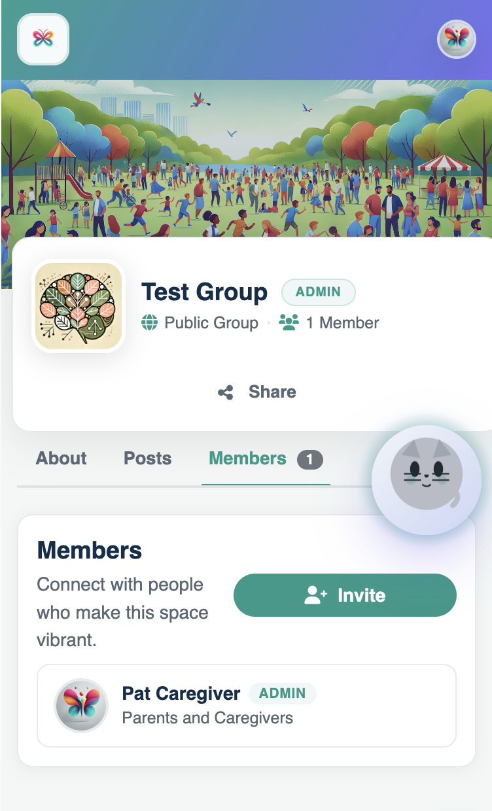Expand the Pat Caregiver member entry
Screen dimensions: 492x811
[246, 706]
